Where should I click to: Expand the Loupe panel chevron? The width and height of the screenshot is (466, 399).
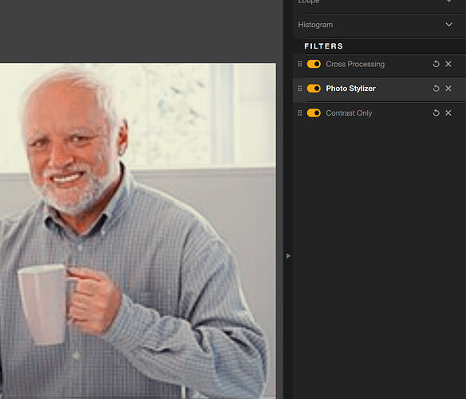449,2
